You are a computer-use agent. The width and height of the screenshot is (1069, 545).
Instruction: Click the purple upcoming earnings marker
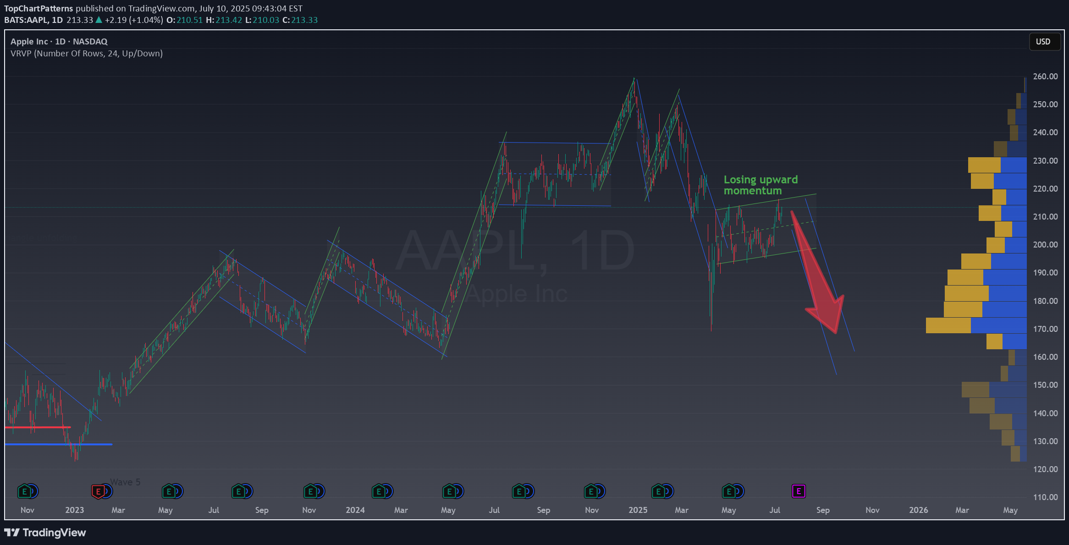point(799,491)
